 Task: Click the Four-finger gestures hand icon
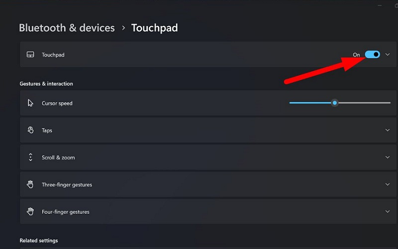(30, 212)
